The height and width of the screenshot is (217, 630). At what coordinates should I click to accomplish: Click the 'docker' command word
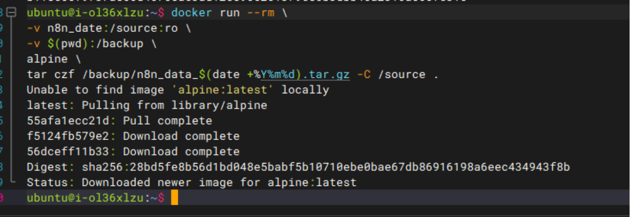pos(192,13)
